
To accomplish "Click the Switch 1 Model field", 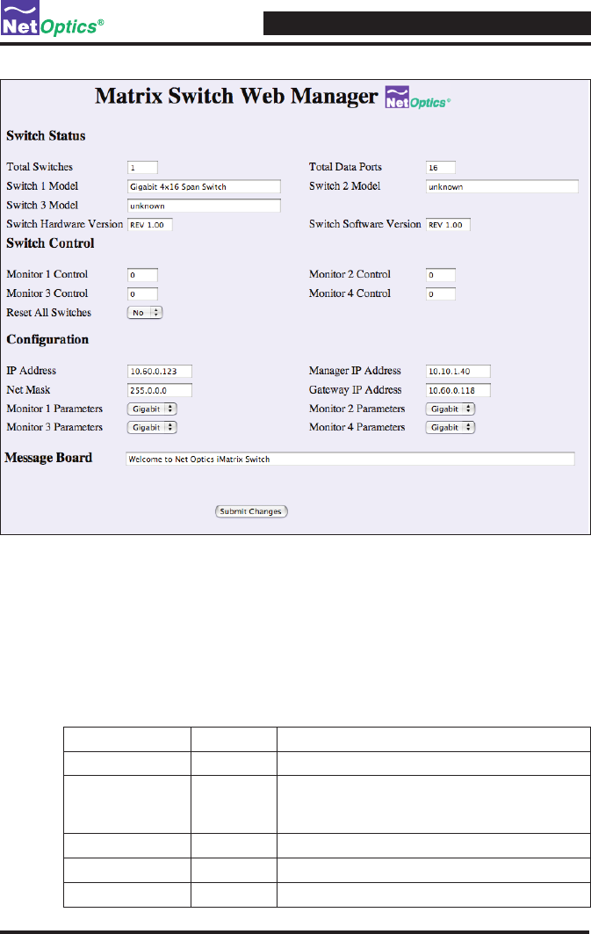I will [204, 186].
